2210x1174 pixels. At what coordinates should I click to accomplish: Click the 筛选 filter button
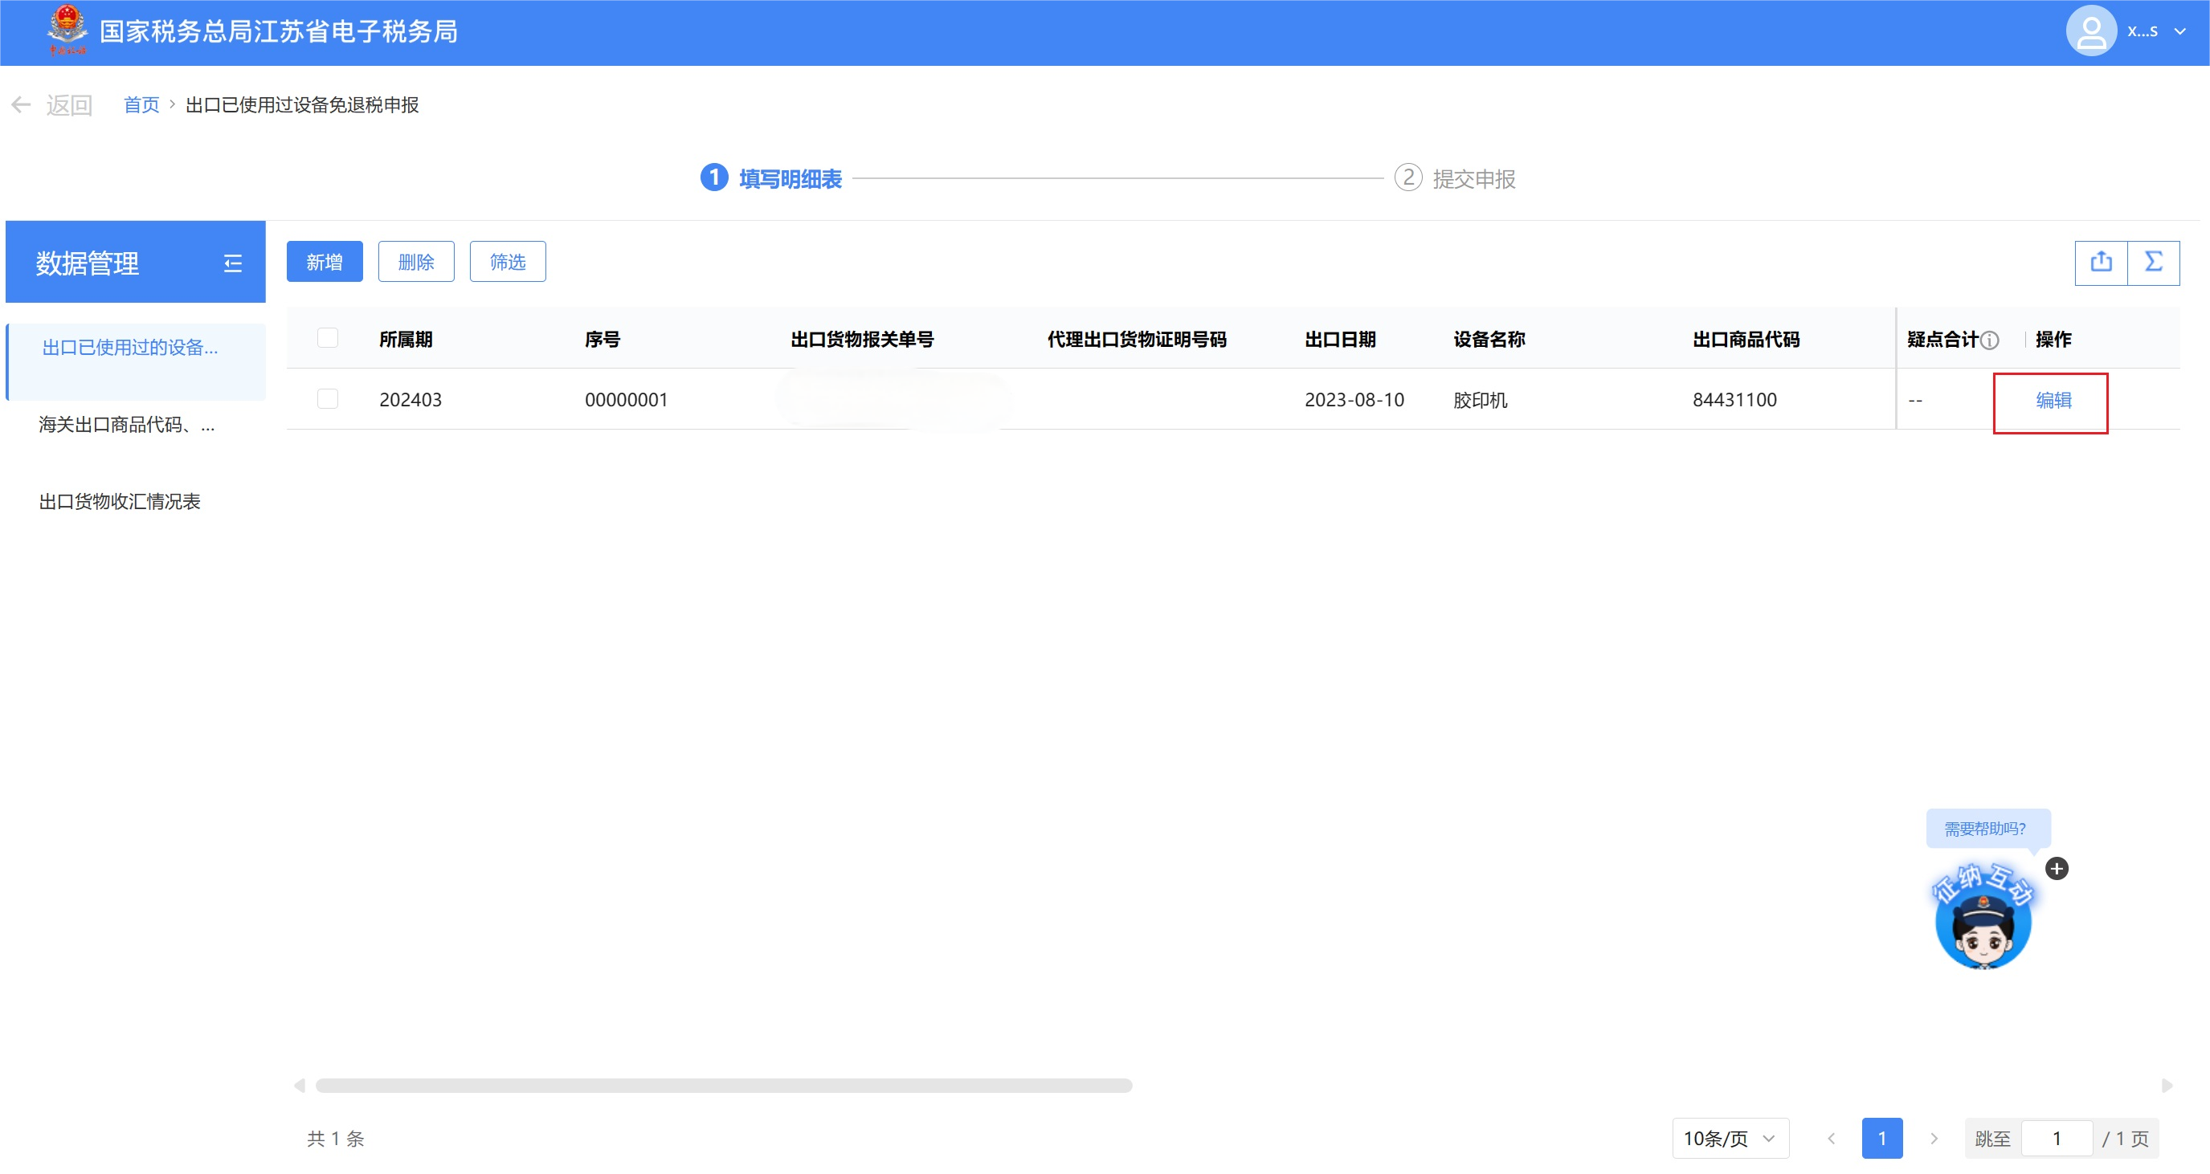(507, 262)
